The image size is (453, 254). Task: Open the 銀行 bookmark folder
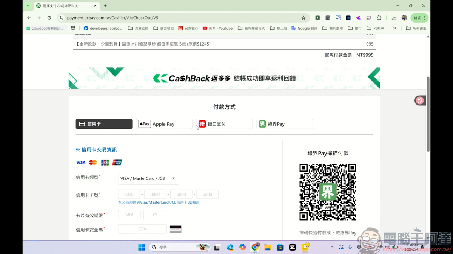pos(354,28)
